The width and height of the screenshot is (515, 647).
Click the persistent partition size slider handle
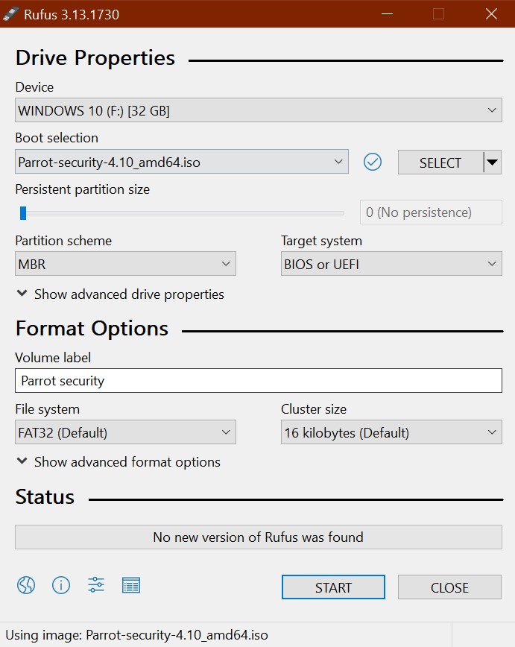[23, 213]
